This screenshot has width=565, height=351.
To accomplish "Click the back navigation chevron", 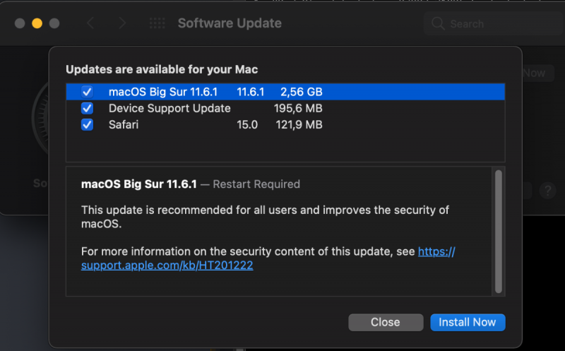I will pos(90,23).
